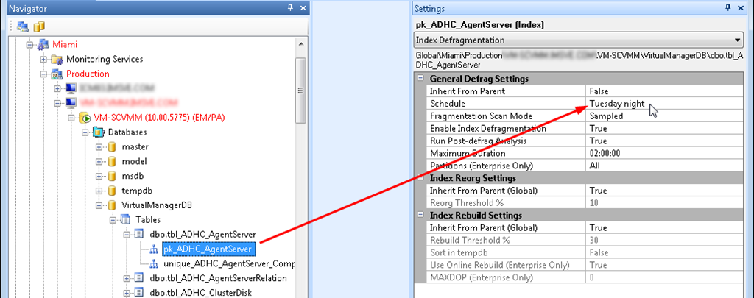754x298 pixels.
Task: Select VM-SCVMM (10.00.5775) instance
Action: [x=159, y=118]
